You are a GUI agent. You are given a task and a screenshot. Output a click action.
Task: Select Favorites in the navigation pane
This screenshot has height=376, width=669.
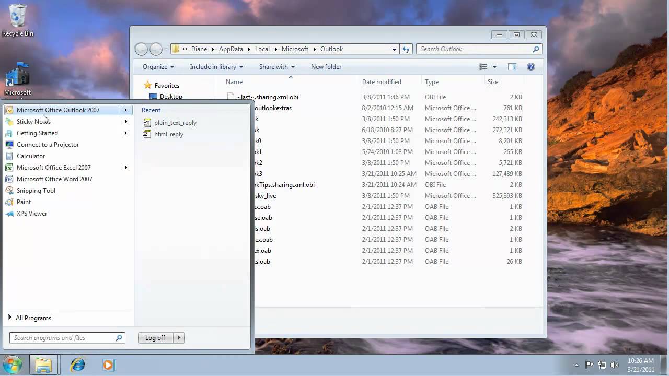pos(167,86)
